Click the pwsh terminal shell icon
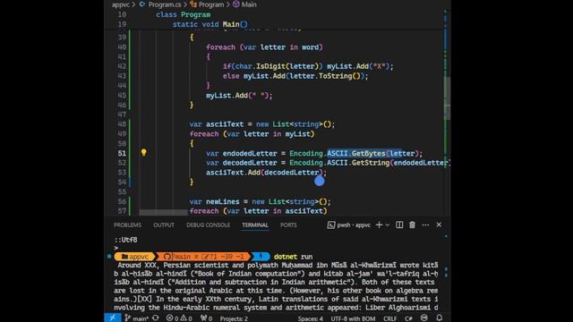The height and width of the screenshot is (322, 573). (x=331, y=225)
